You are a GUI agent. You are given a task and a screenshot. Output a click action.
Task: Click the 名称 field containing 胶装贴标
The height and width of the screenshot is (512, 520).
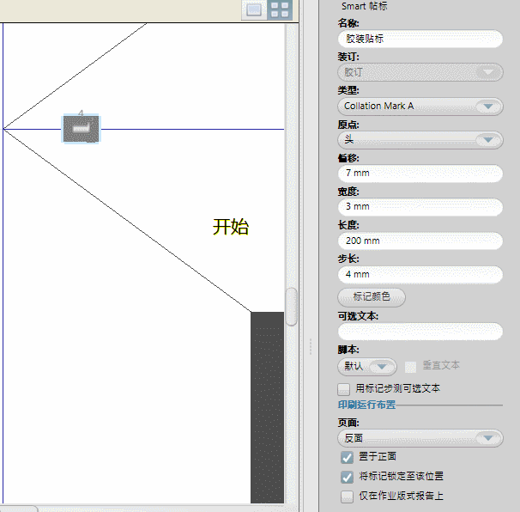[420, 39]
